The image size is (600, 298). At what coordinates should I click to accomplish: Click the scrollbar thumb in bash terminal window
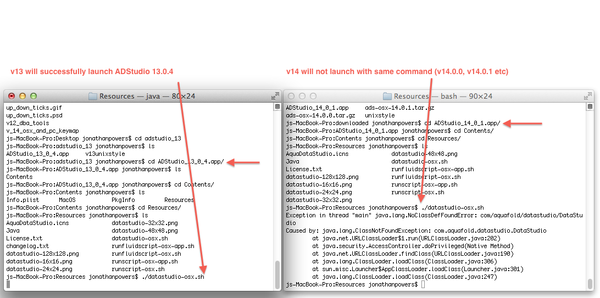(x=590, y=284)
